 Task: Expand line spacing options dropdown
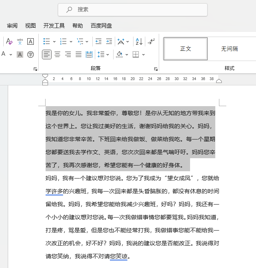tap(107, 54)
